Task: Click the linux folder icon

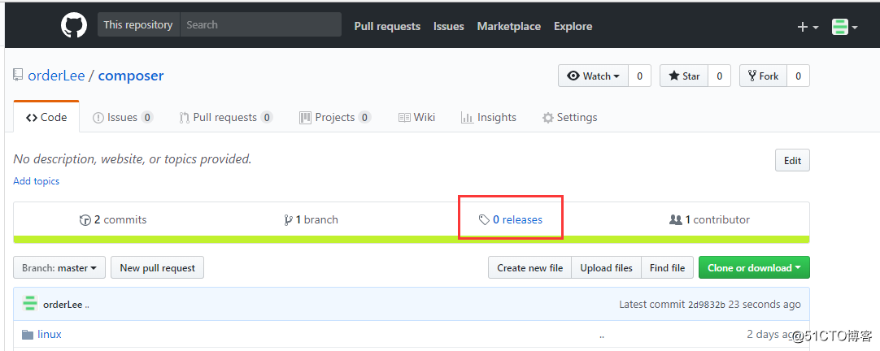Action: (28, 335)
